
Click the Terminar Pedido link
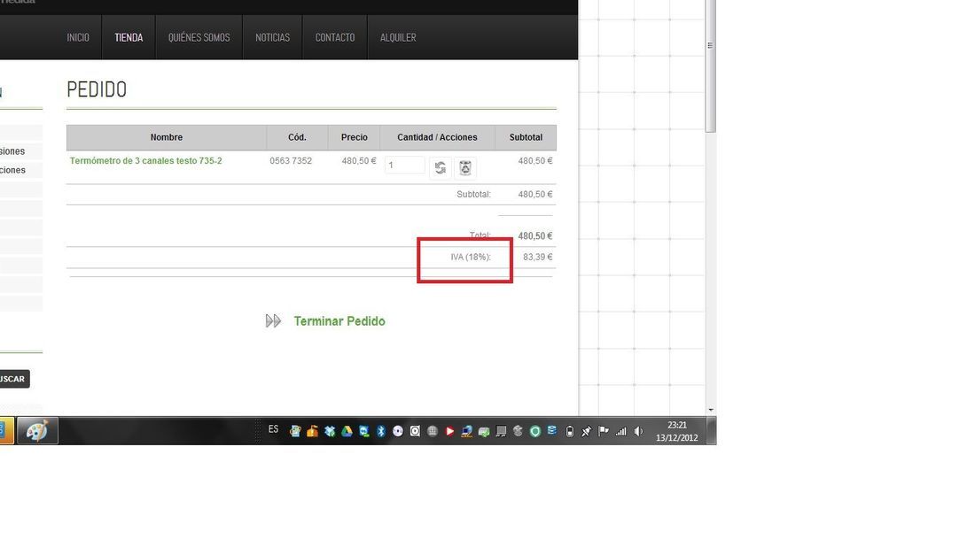coord(339,321)
